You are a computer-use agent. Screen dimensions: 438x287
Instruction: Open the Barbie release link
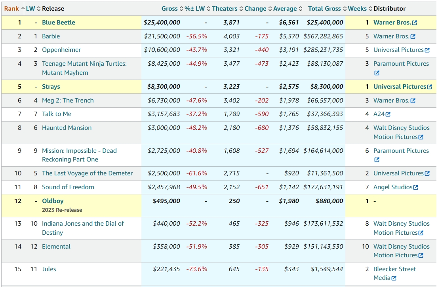click(51, 36)
